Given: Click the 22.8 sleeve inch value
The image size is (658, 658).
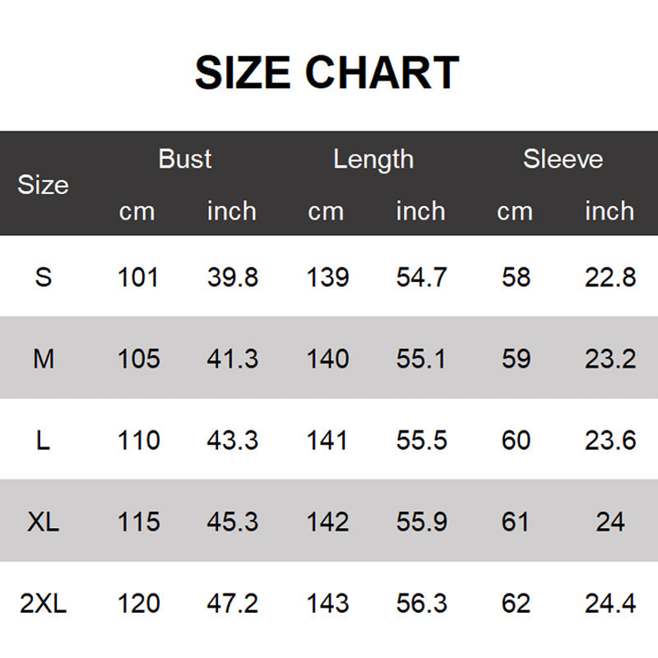Looking at the screenshot, I should pyautogui.click(x=610, y=277).
